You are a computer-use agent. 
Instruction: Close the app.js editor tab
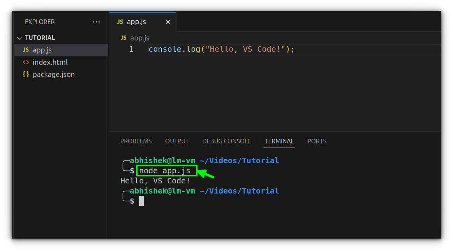click(x=168, y=22)
